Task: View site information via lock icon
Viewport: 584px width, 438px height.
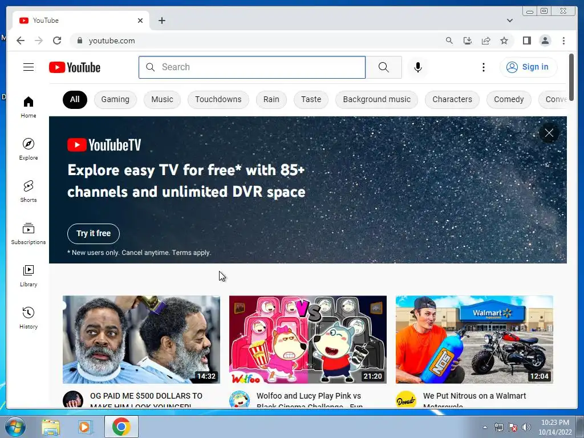Action: [x=79, y=40]
